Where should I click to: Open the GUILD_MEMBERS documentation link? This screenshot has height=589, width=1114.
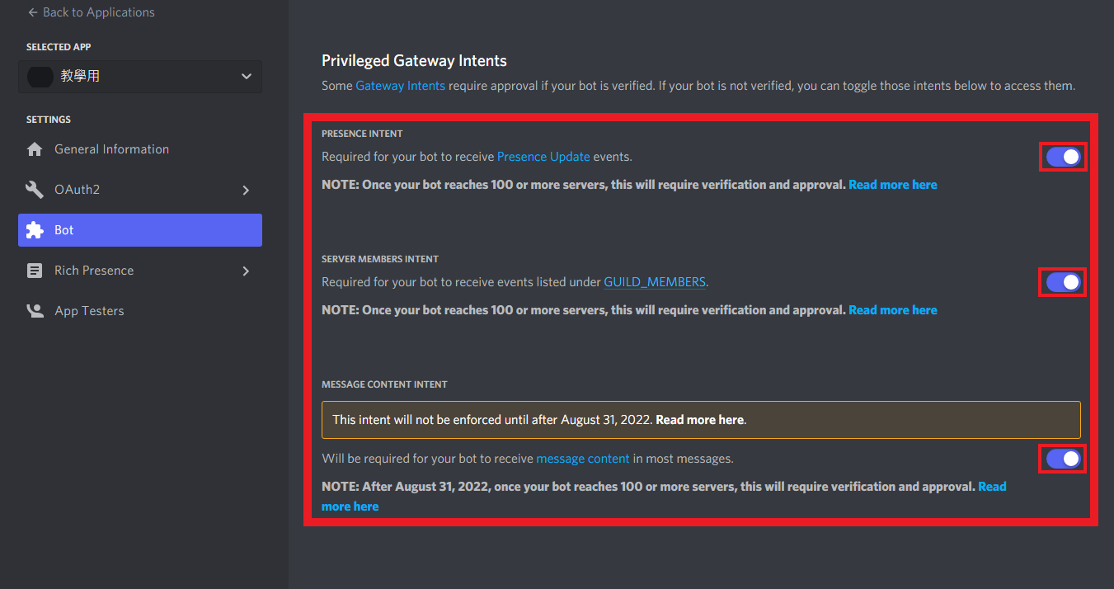[x=655, y=282]
